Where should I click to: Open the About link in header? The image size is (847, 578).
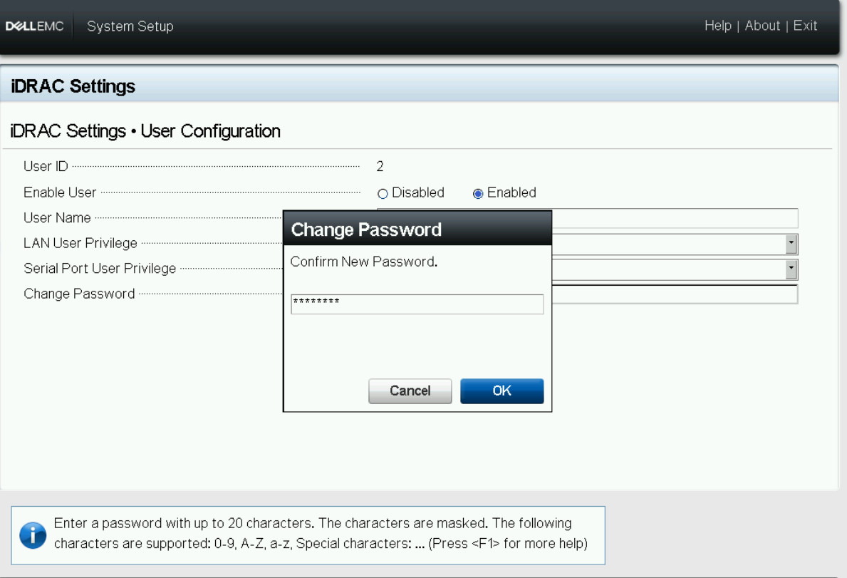762,26
